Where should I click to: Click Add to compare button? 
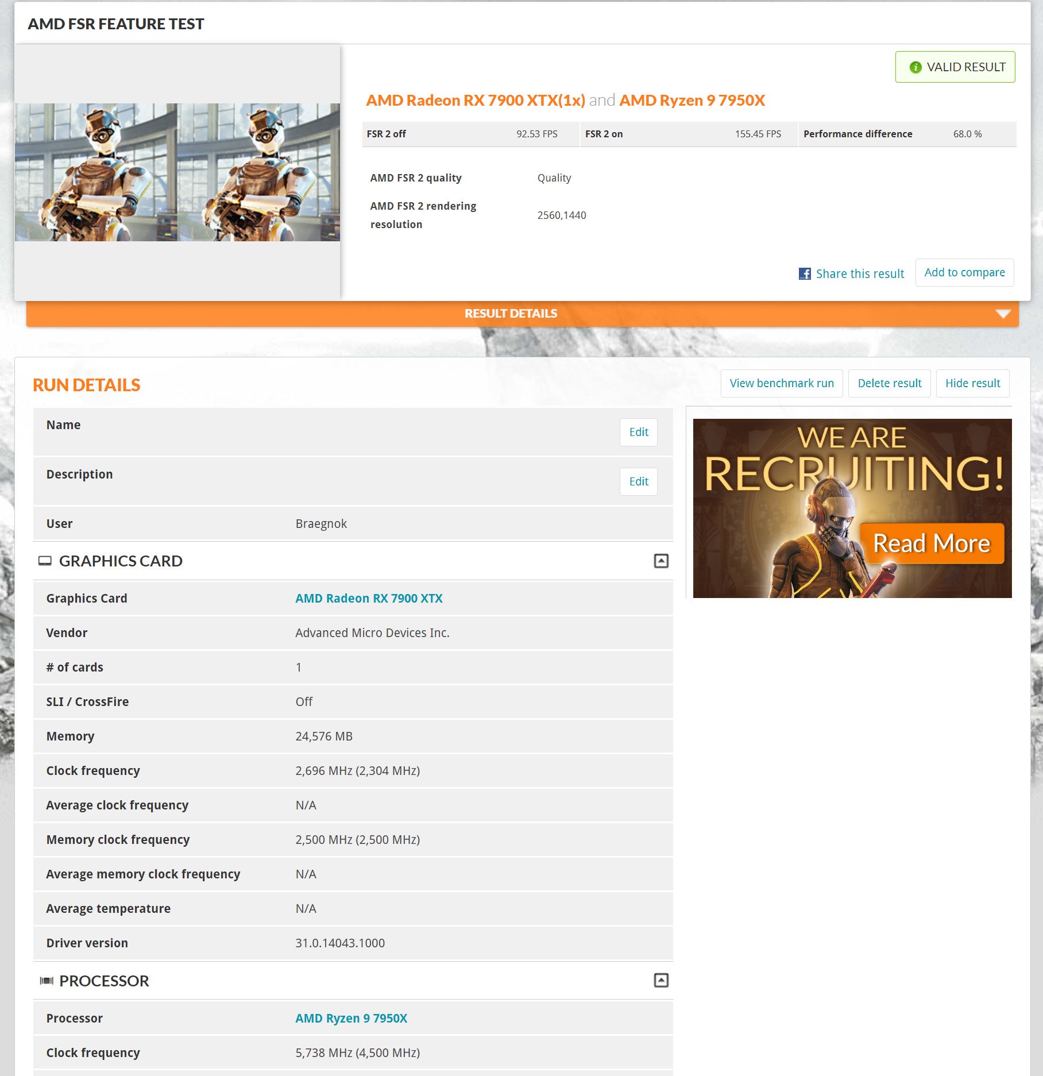coord(964,272)
